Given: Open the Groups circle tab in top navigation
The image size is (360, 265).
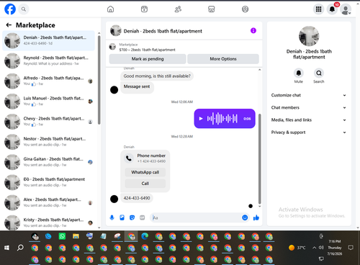Looking at the screenshot, I should (245, 9).
